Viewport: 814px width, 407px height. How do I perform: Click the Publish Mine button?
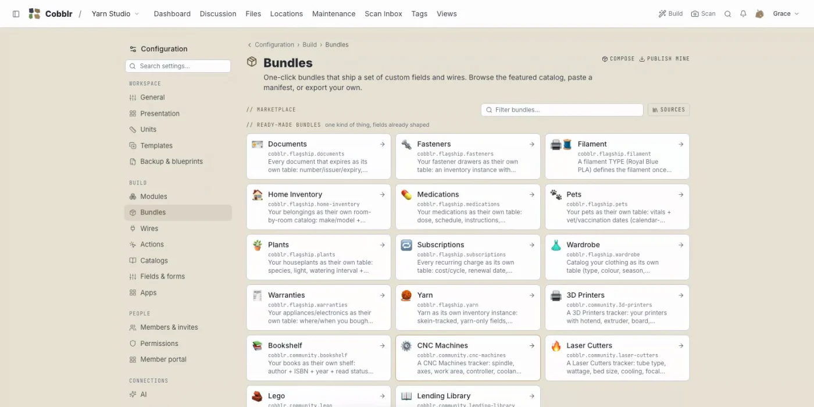[x=664, y=59]
